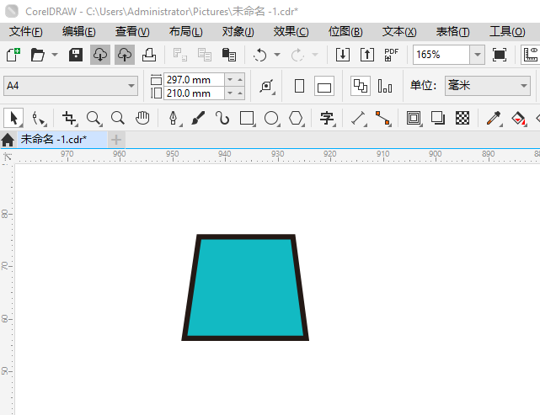540x415 pixels.
Task: Click the Export icon
Action: [367, 55]
